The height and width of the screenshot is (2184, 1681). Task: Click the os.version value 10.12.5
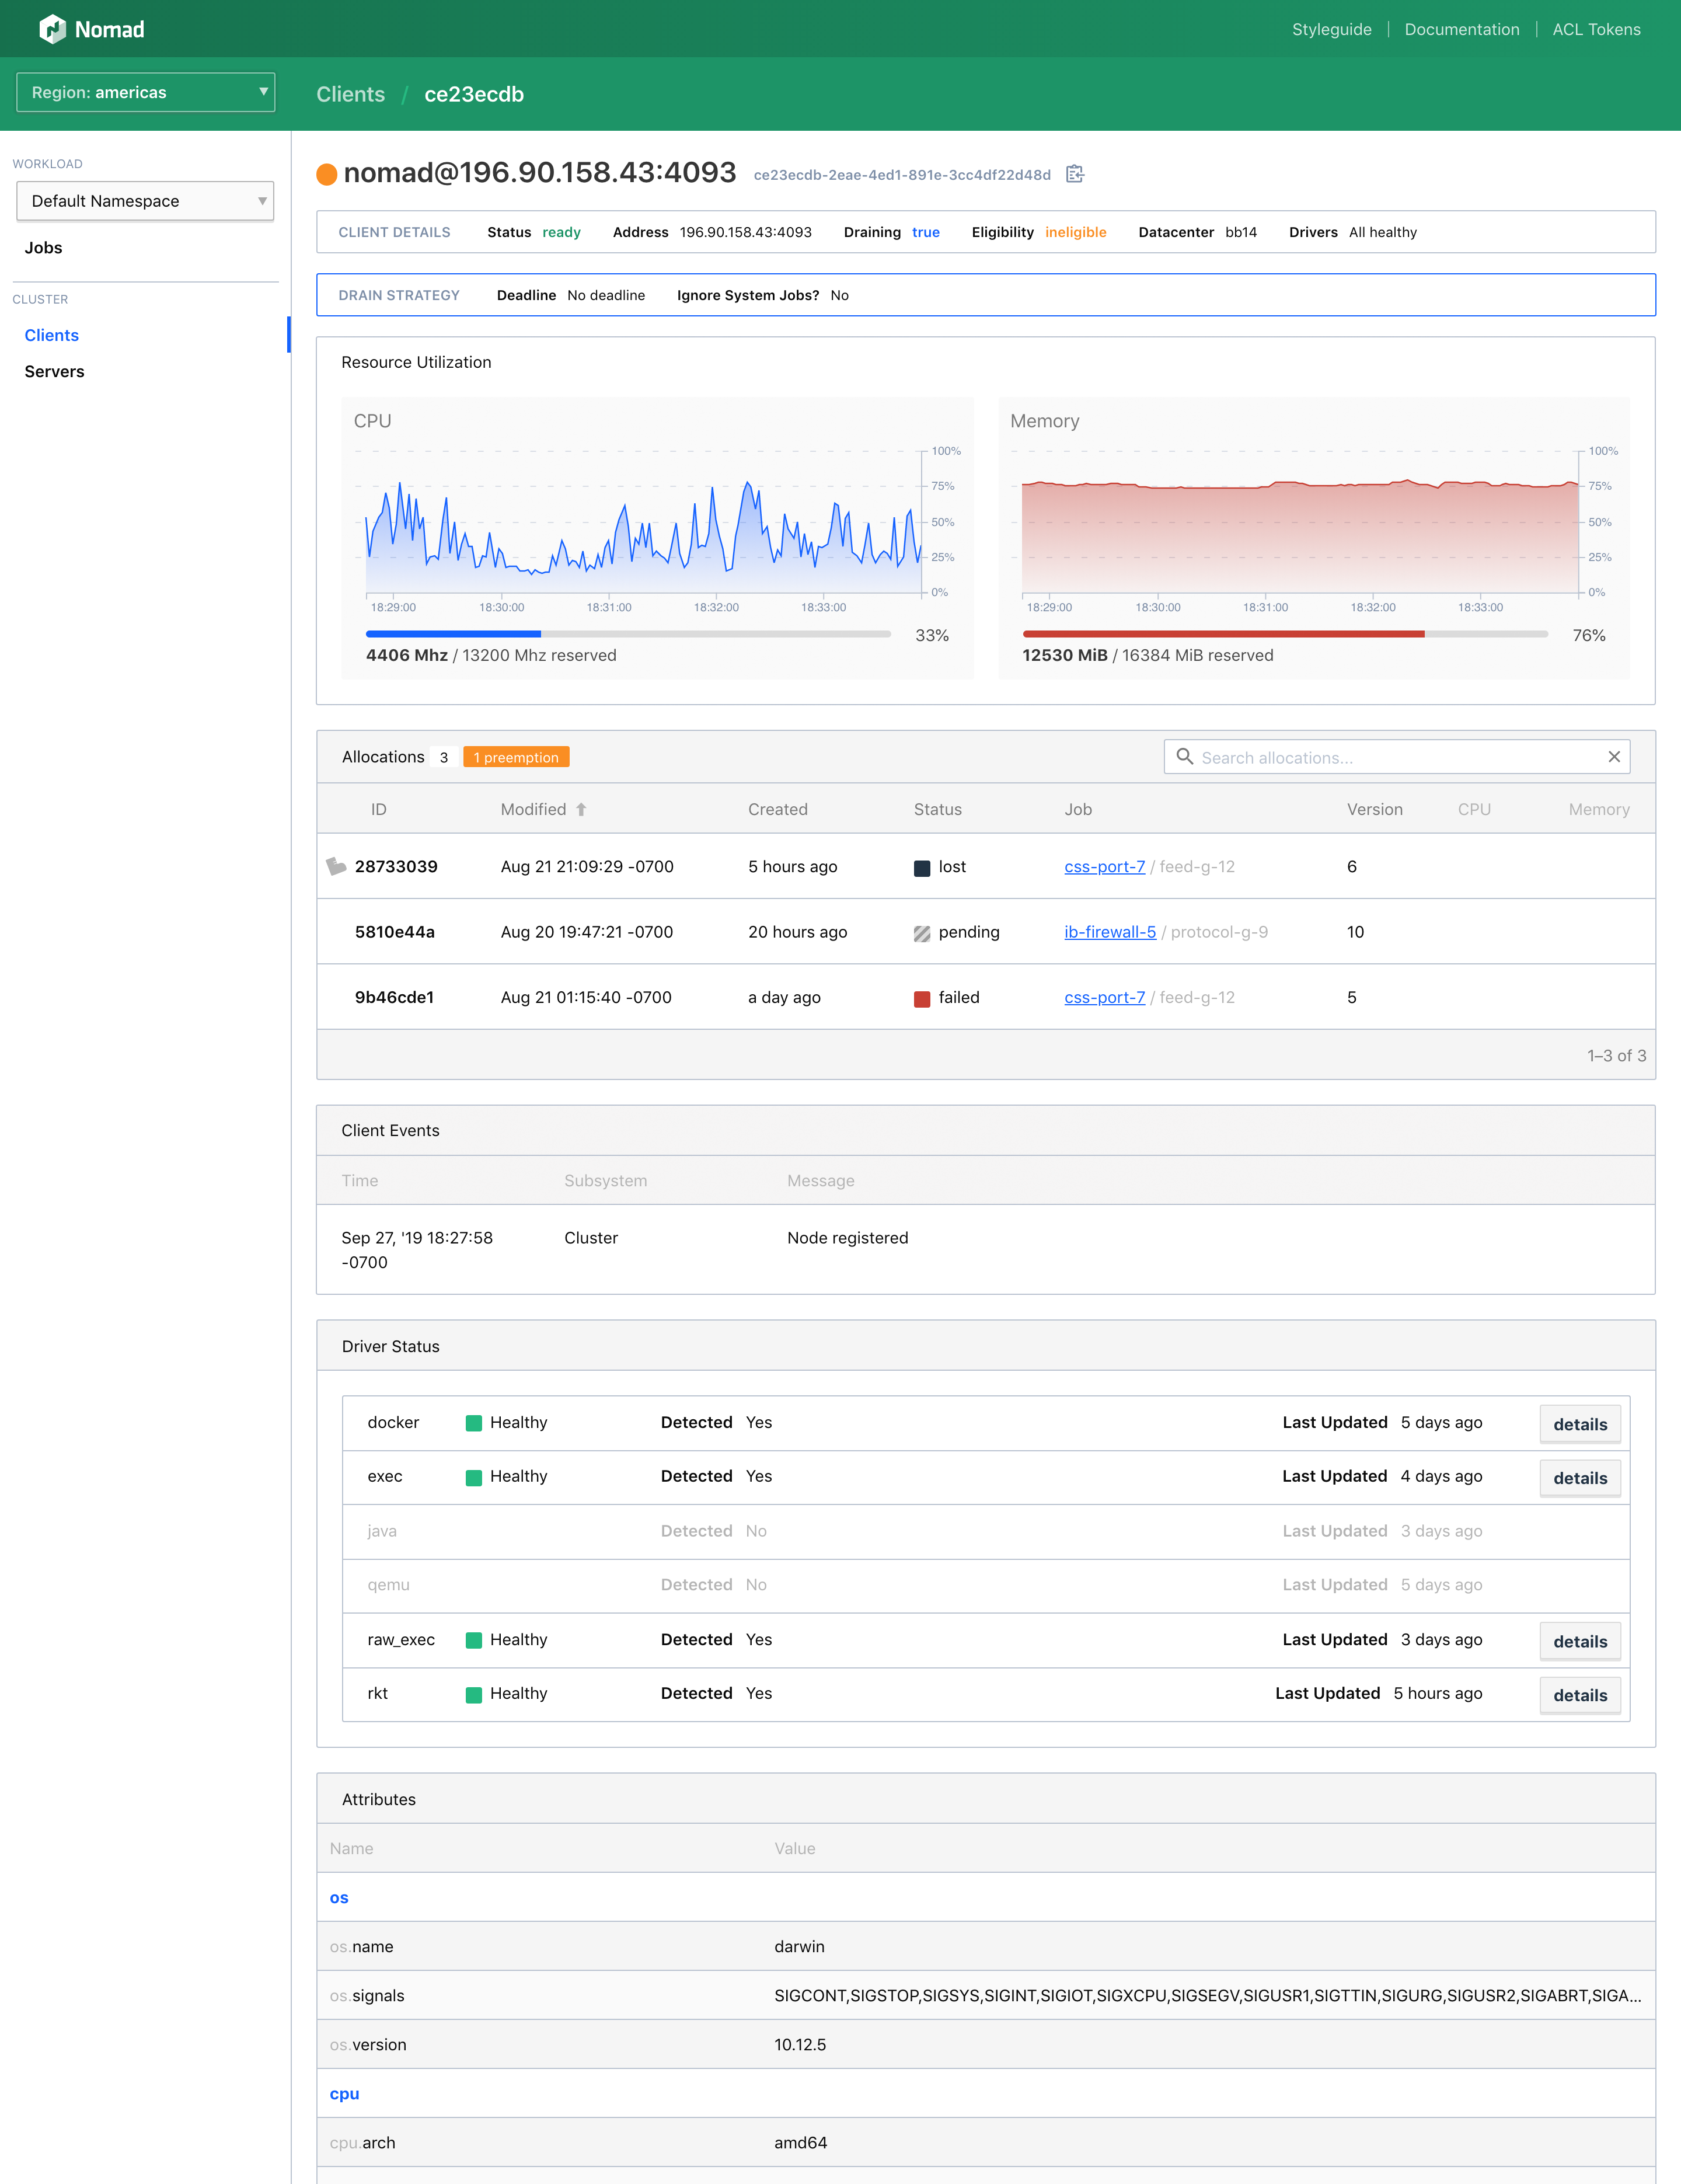800,2044
